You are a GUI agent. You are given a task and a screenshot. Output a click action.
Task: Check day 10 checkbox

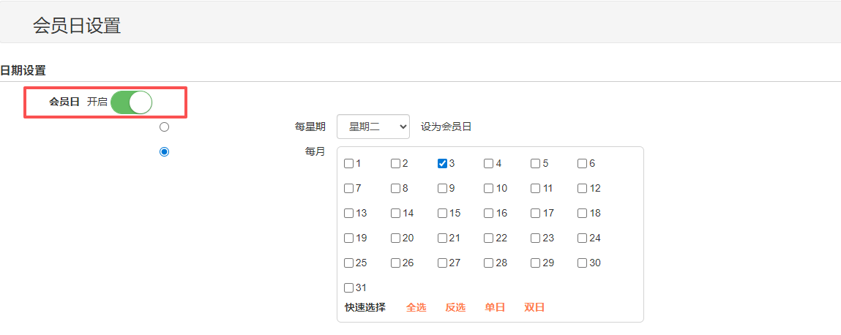coord(489,189)
